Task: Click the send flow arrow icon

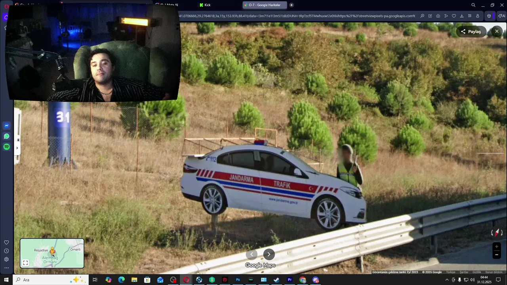Action: tap(446, 16)
